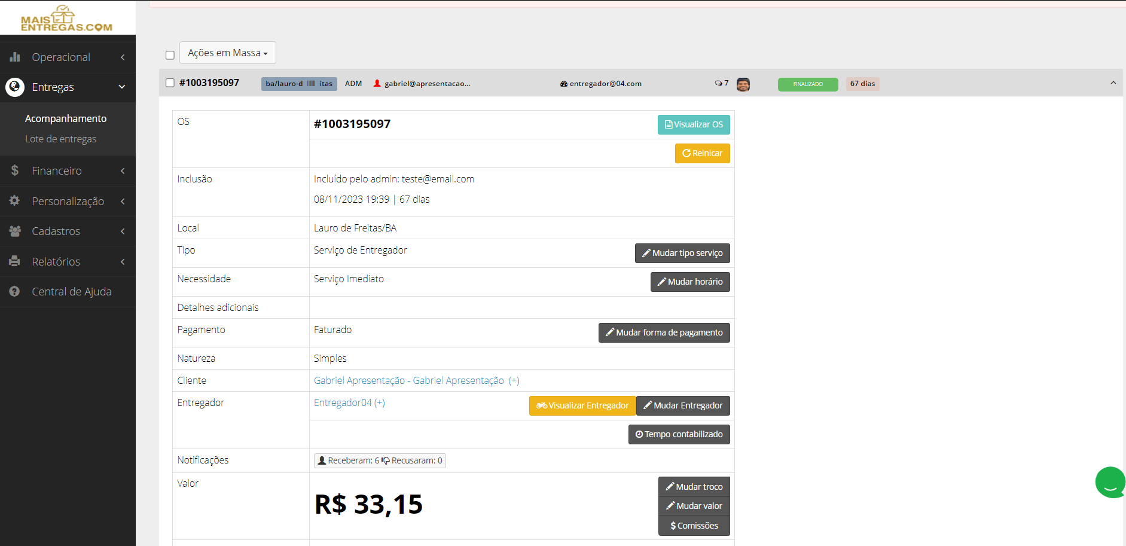This screenshot has width=1126, height=546.
Task: Open the green chat bubble widget
Action: (x=1110, y=483)
